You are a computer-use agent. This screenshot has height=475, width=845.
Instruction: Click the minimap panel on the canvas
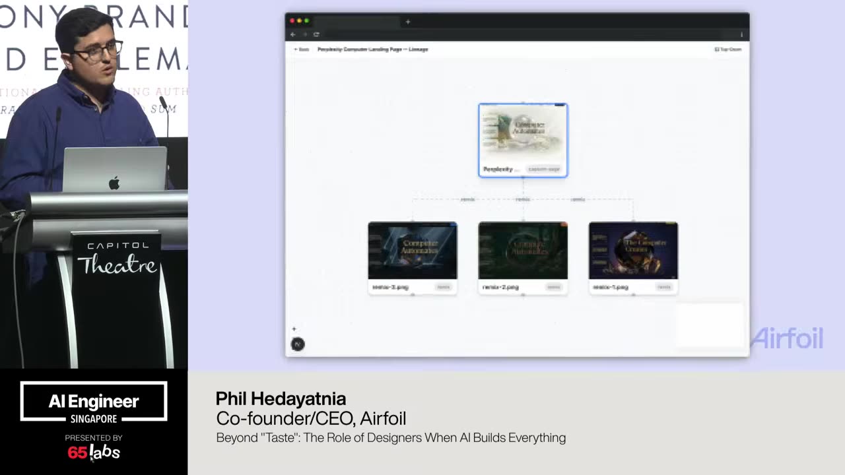(x=710, y=325)
